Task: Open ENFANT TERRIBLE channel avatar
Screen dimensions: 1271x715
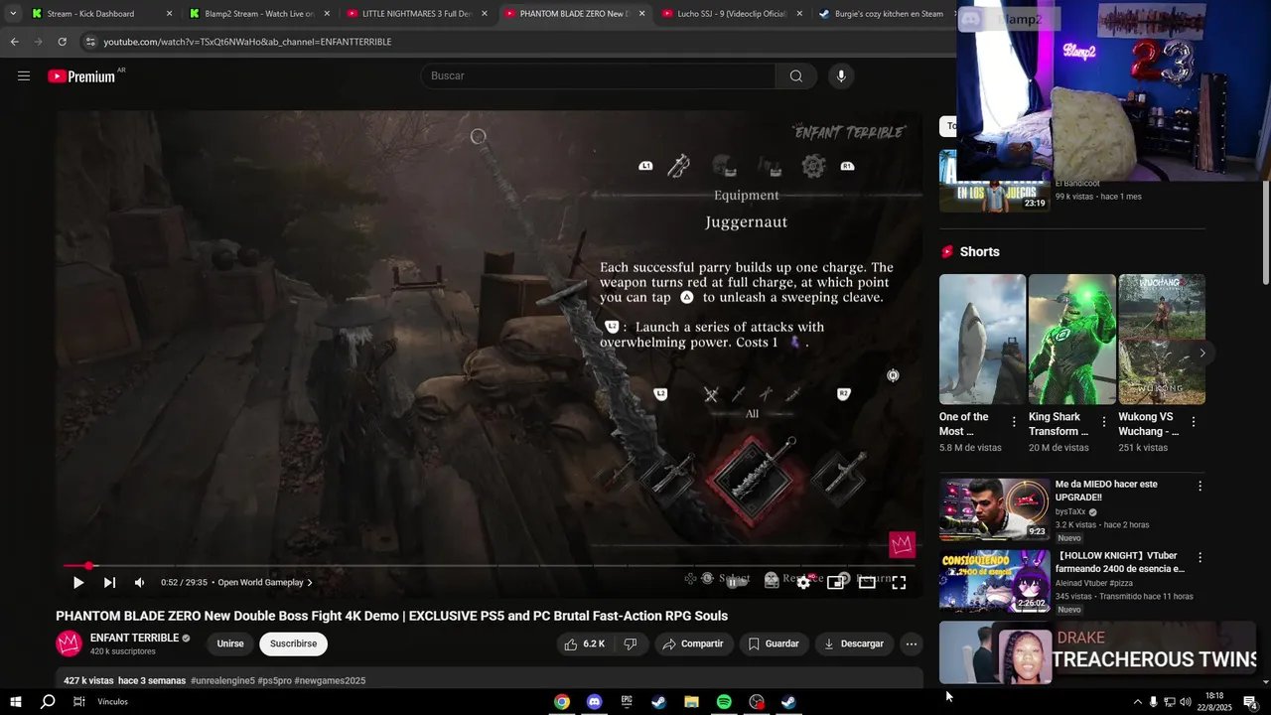Action: [69, 643]
